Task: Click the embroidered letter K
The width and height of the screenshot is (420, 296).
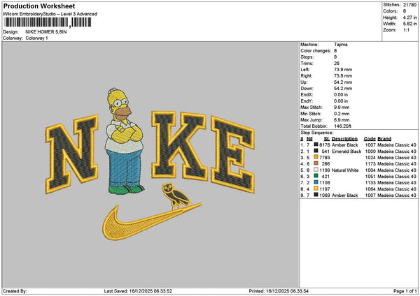Action: (178, 146)
